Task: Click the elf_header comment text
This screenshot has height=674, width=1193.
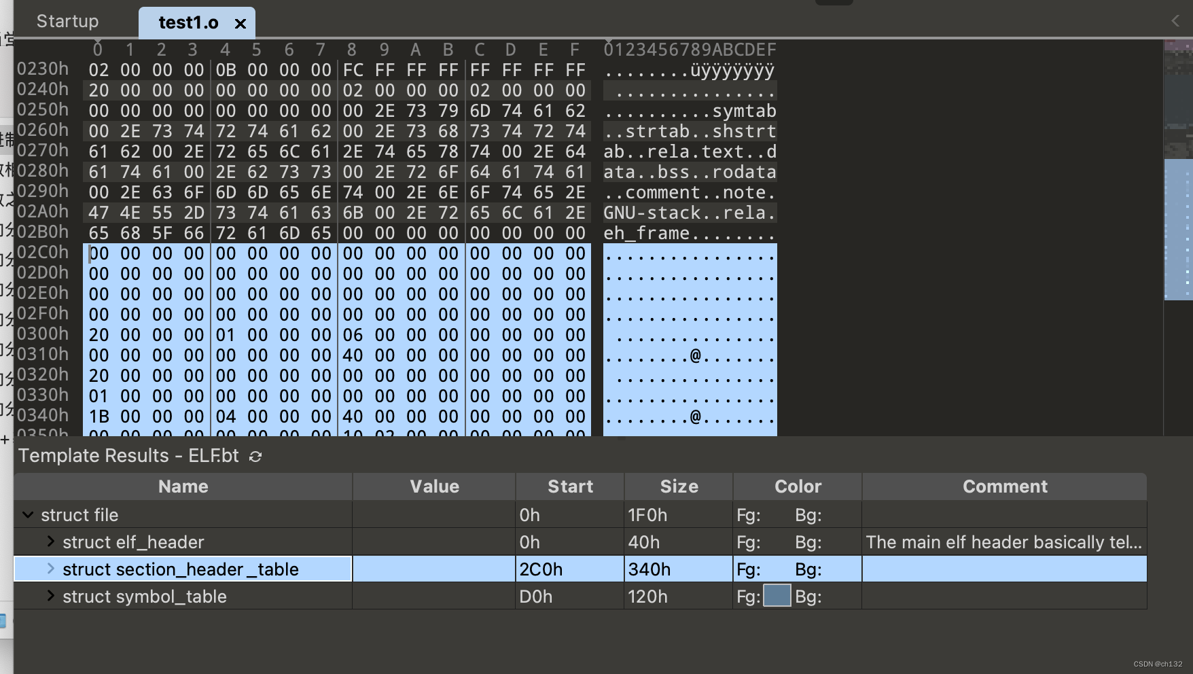Action: pyautogui.click(x=1003, y=542)
